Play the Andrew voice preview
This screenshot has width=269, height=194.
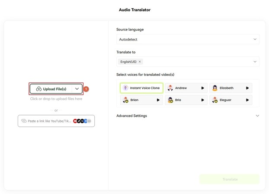coord(202,88)
